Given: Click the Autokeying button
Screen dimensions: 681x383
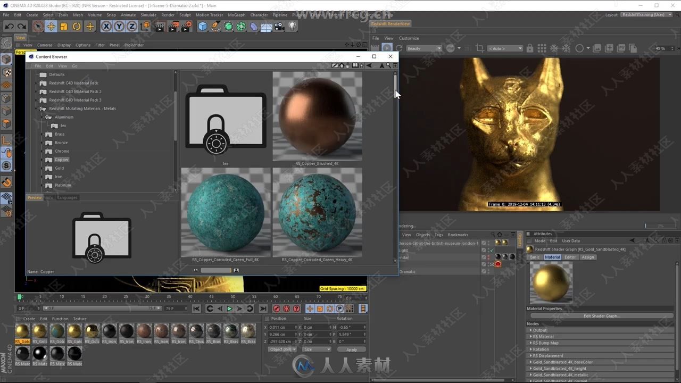Looking at the screenshot, I should pos(287,309).
